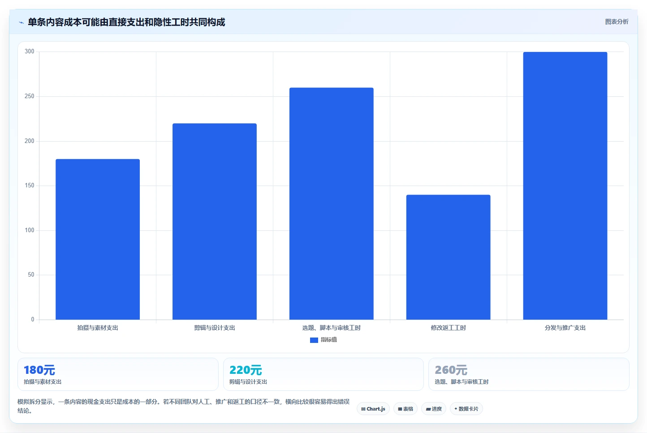Click the 220元 metric card
The image size is (647, 433).
click(x=323, y=374)
